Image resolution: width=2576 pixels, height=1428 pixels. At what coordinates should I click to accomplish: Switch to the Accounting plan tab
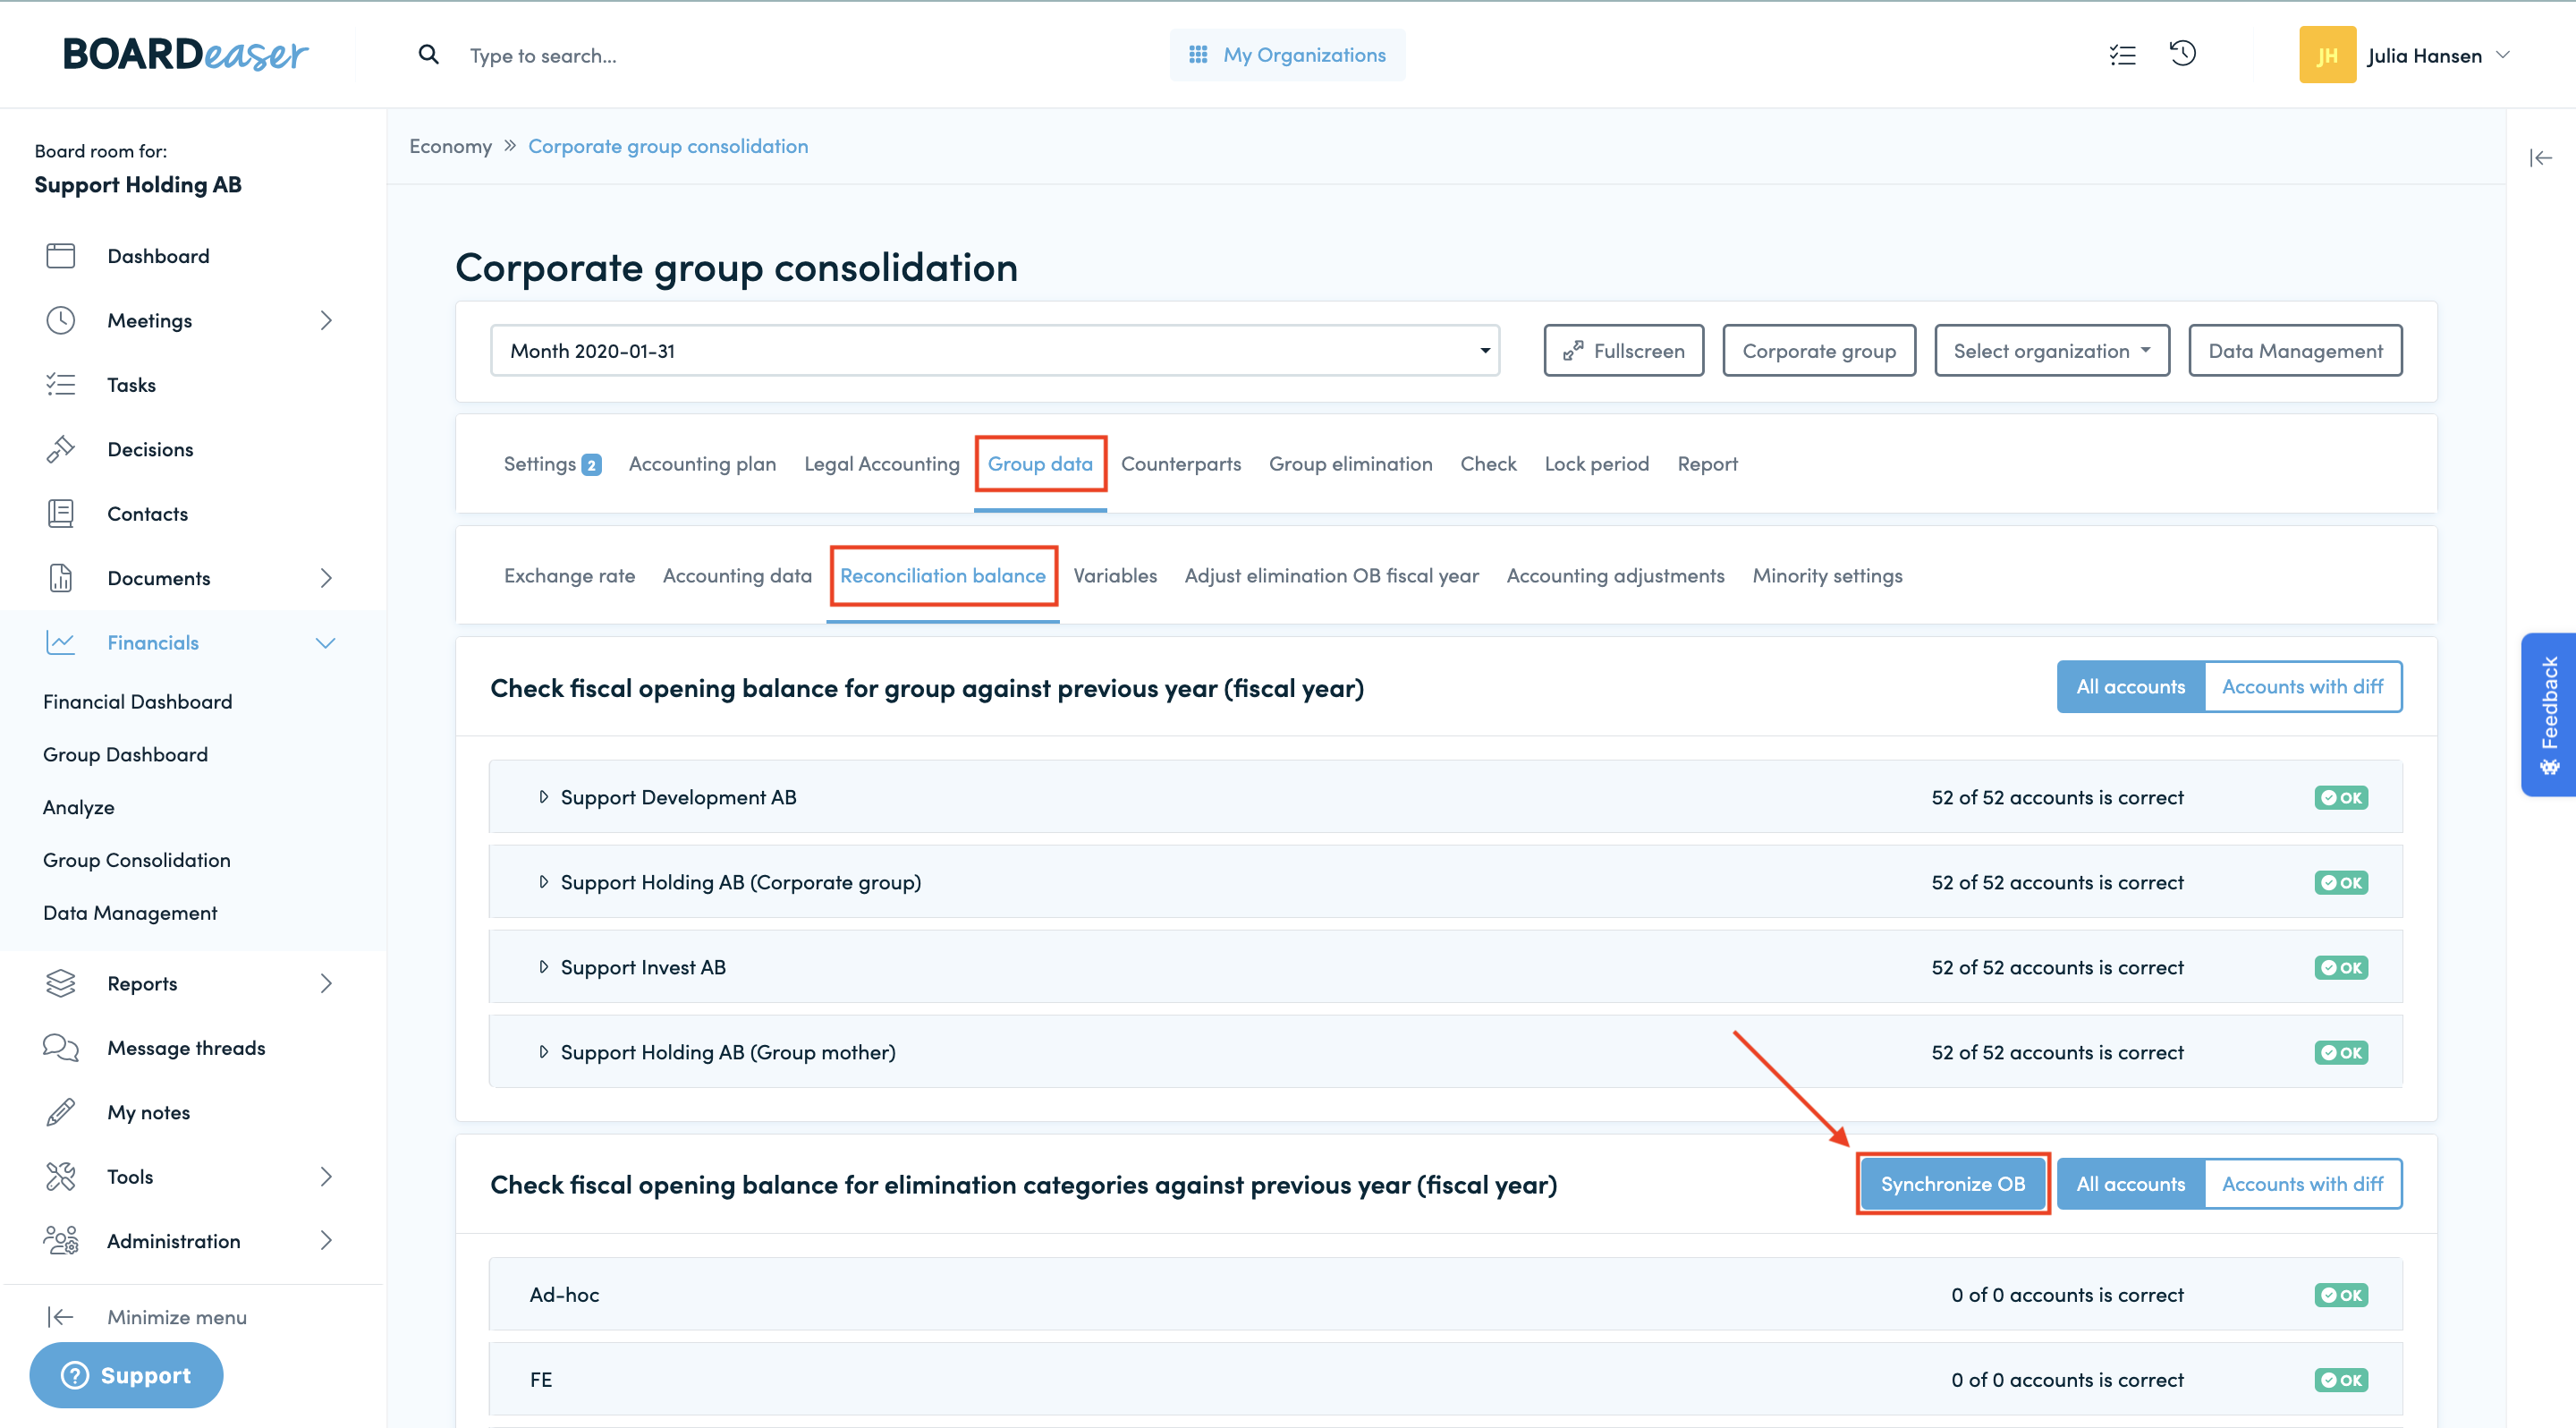[x=702, y=464]
